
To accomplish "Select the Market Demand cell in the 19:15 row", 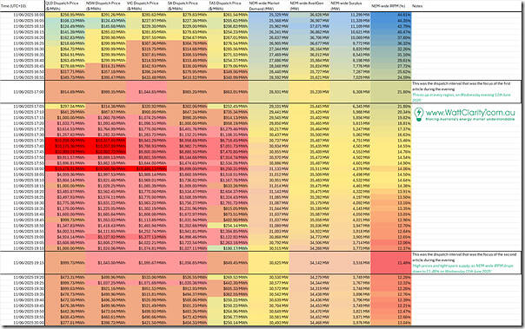I will tap(269, 263).
